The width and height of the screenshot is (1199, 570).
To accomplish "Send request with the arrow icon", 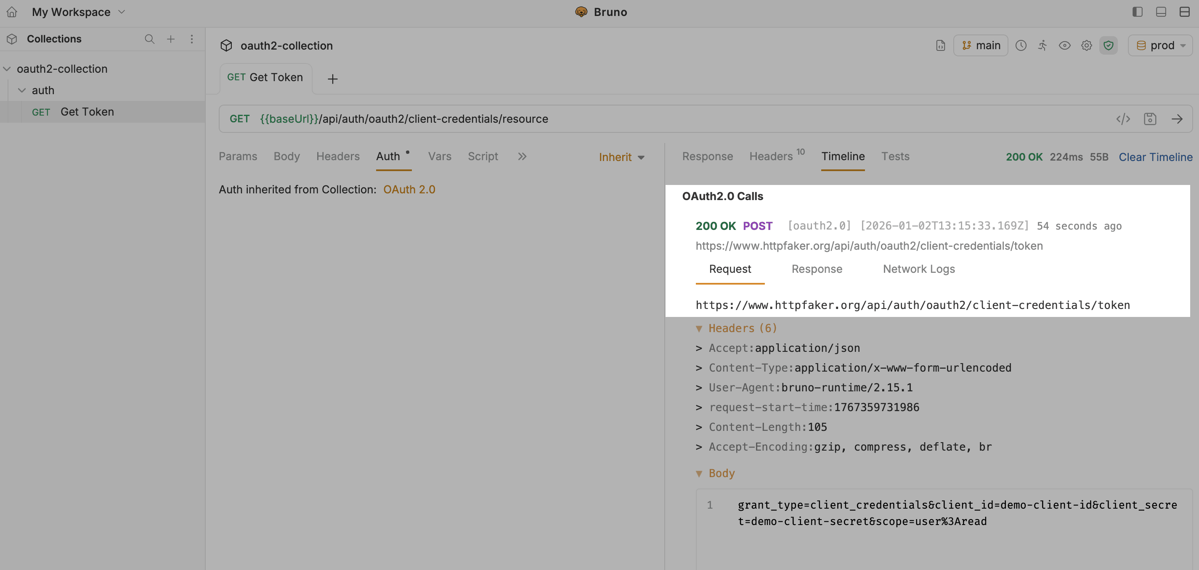I will tap(1177, 119).
